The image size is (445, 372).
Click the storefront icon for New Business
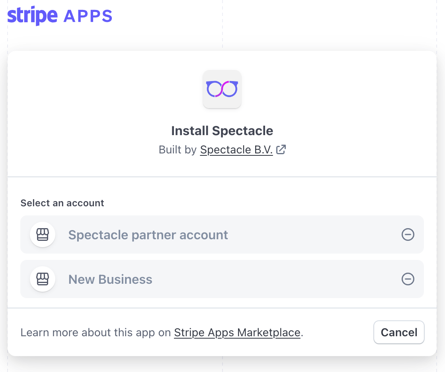(x=43, y=279)
